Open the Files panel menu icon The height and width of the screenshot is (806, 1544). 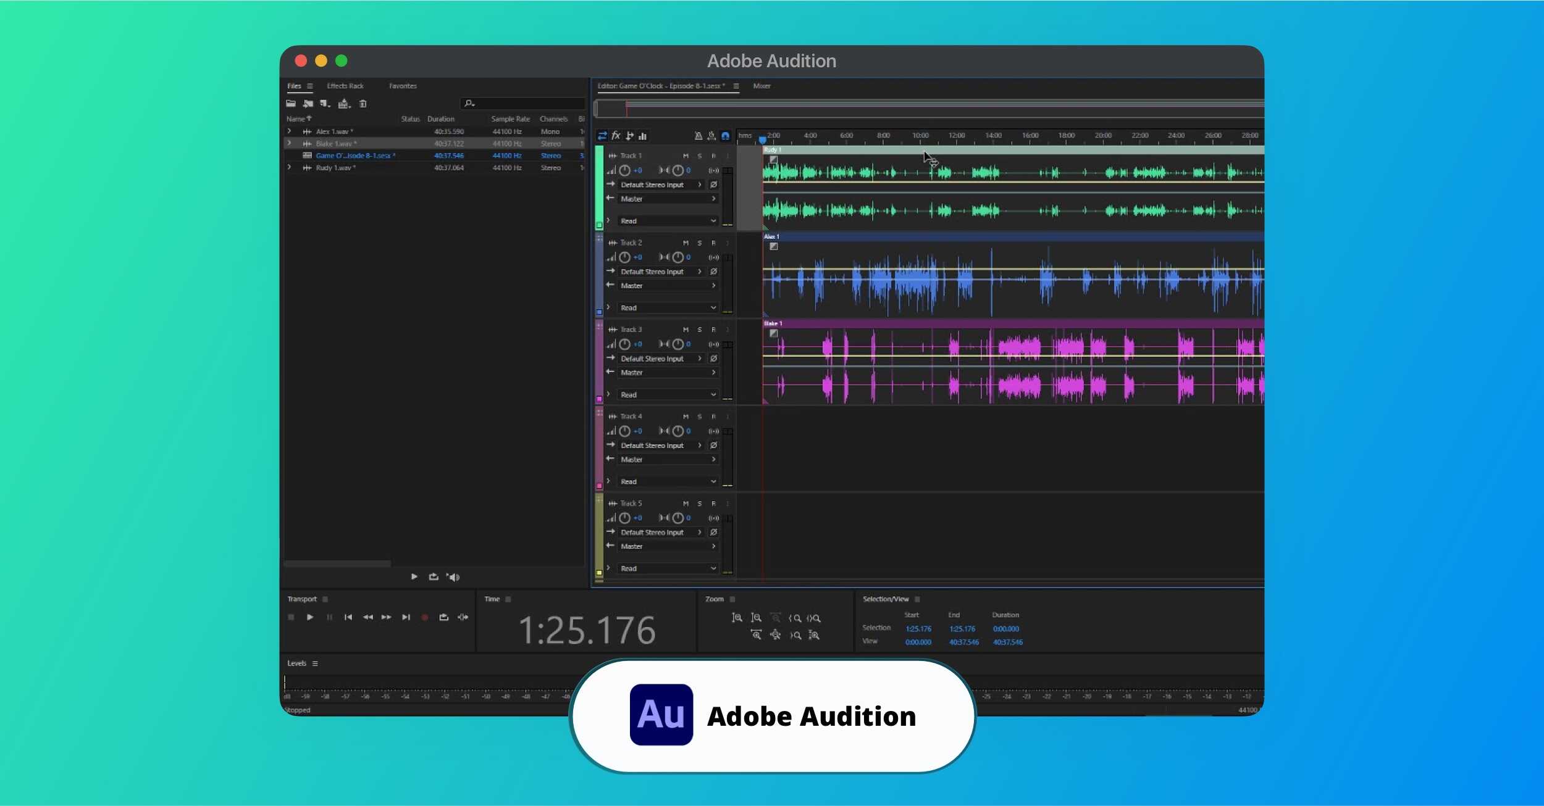tap(310, 86)
